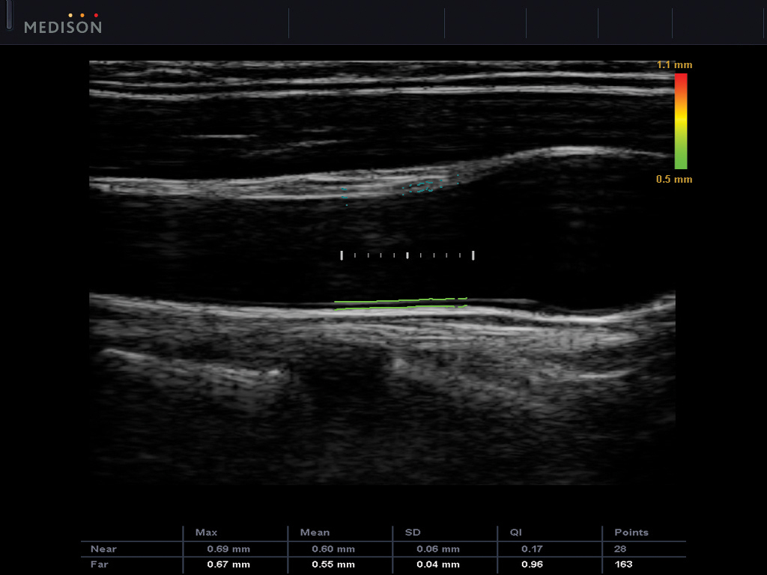
Task: Click Near QI value 0.17
Action: tap(533, 549)
